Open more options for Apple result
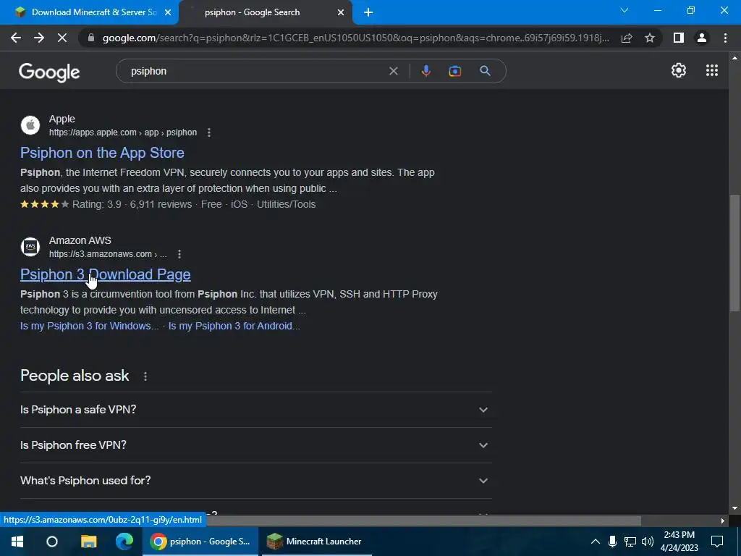Viewport: 741px width, 556px height. pos(209,133)
